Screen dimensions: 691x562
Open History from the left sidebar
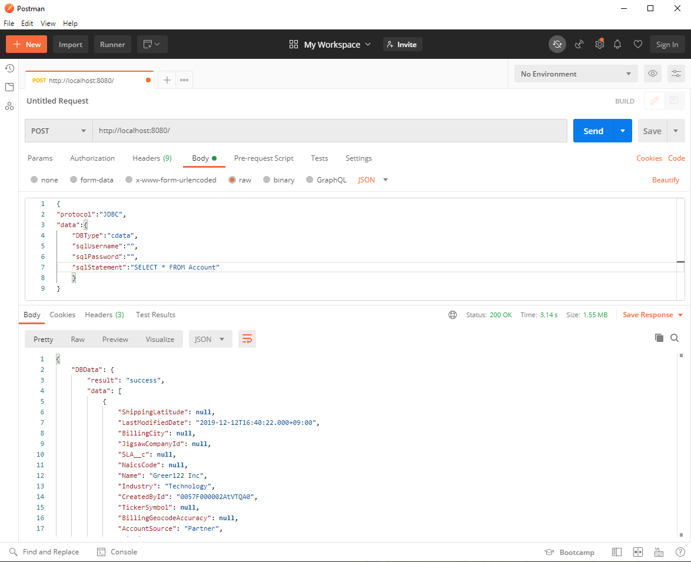(9, 68)
